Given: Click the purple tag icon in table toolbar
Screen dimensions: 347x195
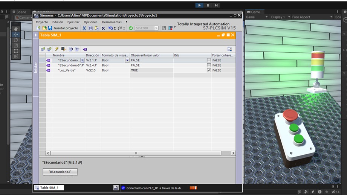Looking at the screenshot, I should [85, 49].
